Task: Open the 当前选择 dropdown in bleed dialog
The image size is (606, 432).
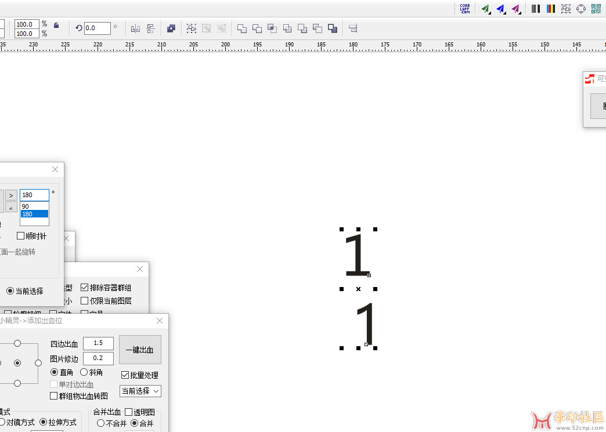Action: [140, 391]
